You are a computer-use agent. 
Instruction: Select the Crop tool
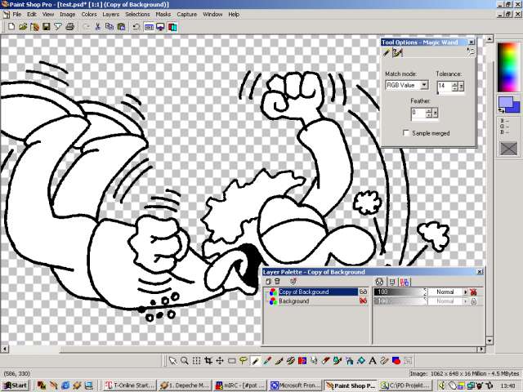208,361
